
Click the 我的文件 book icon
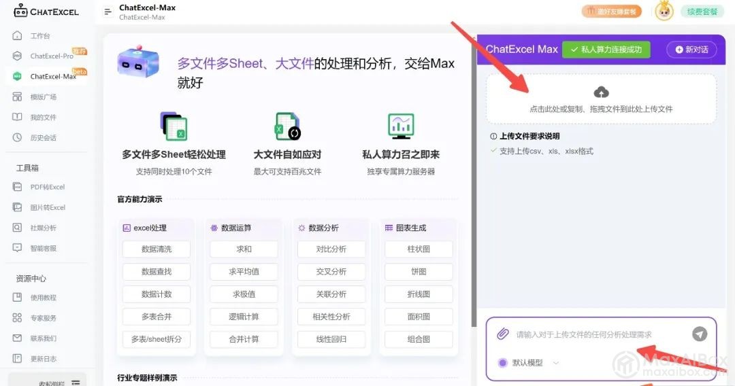17,117
